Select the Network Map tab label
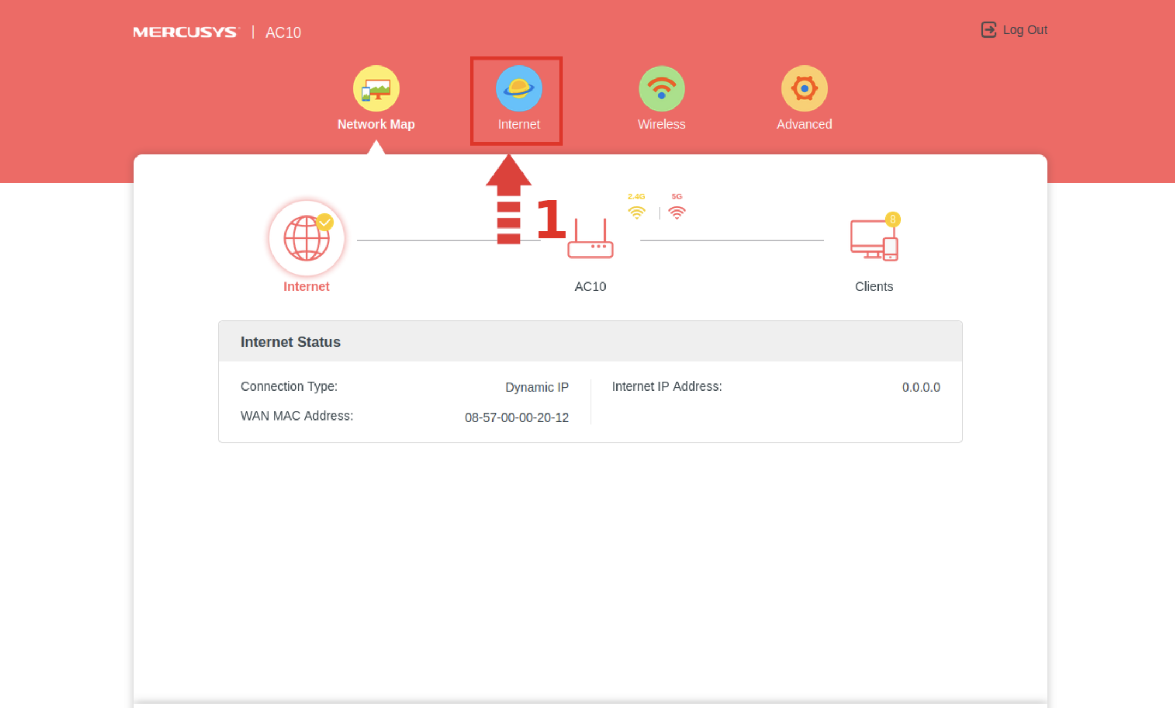The height and width of the screenshot is (708, 1175). pyautogui.click(x=376, y=124)
